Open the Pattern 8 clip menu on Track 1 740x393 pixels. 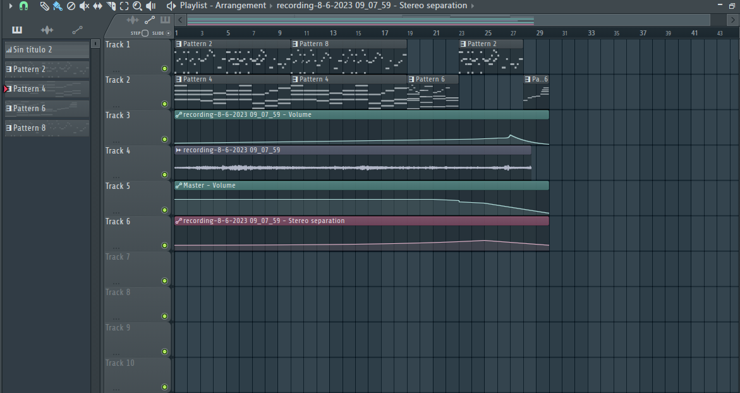pos(295,44)
